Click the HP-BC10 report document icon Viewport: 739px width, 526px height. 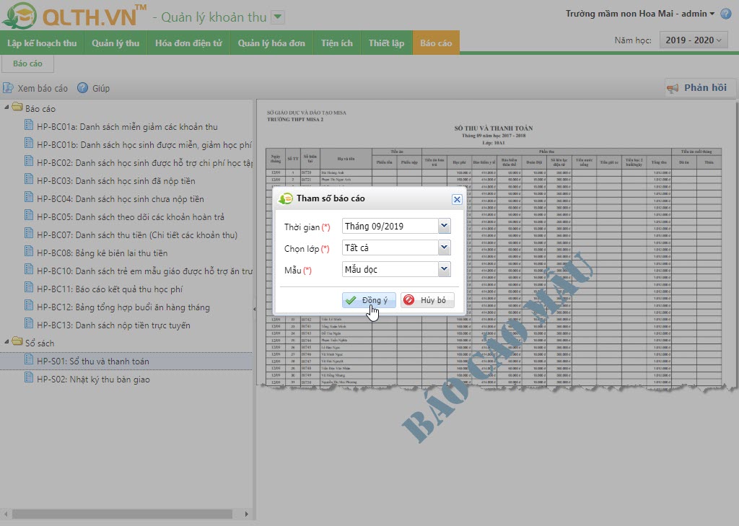[29, 269]
